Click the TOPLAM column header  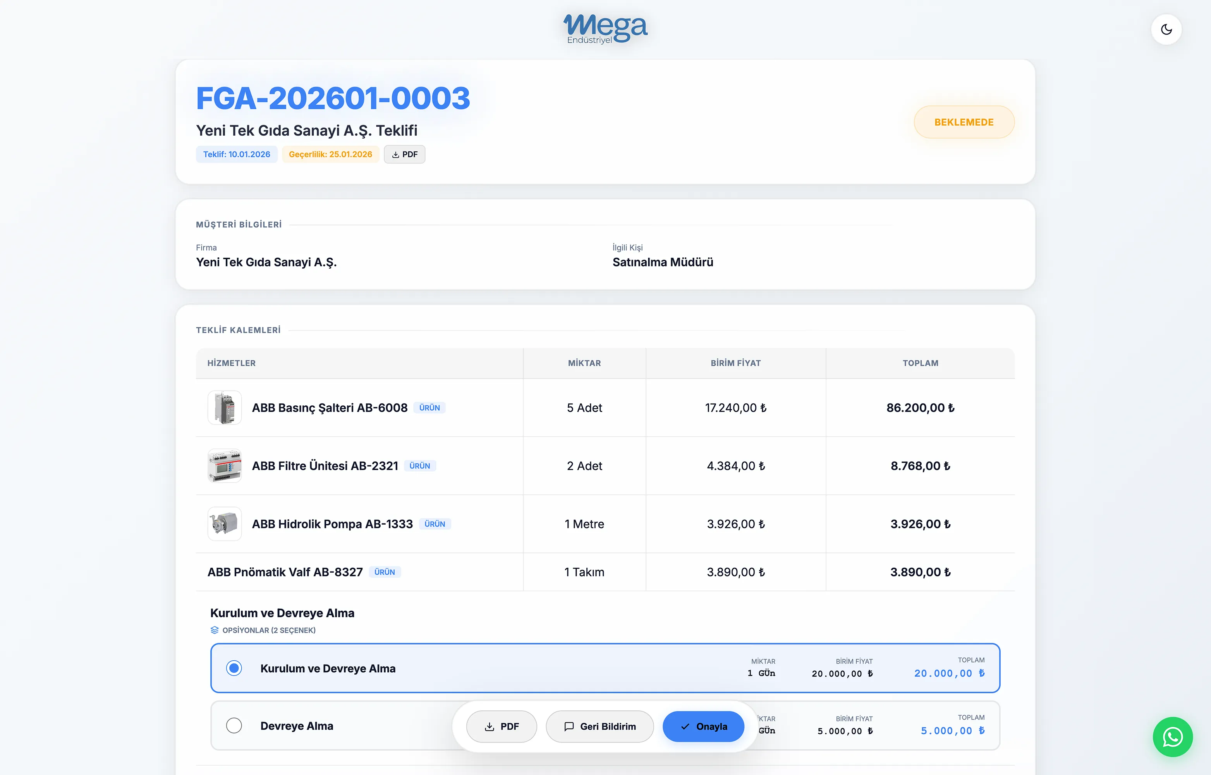920,363
